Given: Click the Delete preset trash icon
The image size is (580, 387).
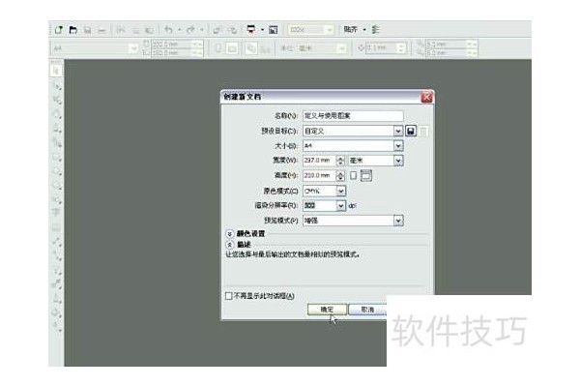Looking at the screenshot, I should coord(424,132).
